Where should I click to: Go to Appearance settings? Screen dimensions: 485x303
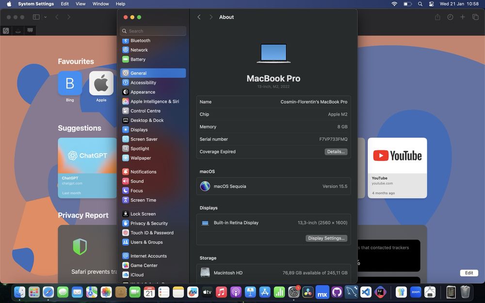pos(153,92)
